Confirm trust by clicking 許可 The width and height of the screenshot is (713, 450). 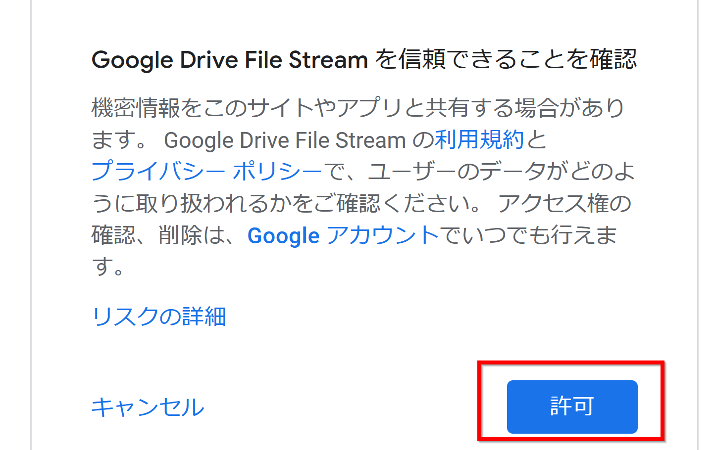coord(572,406)
